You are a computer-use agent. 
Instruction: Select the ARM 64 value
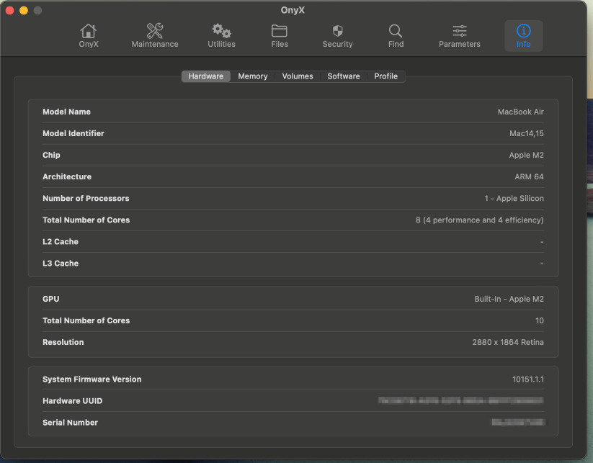click(529, 176)
